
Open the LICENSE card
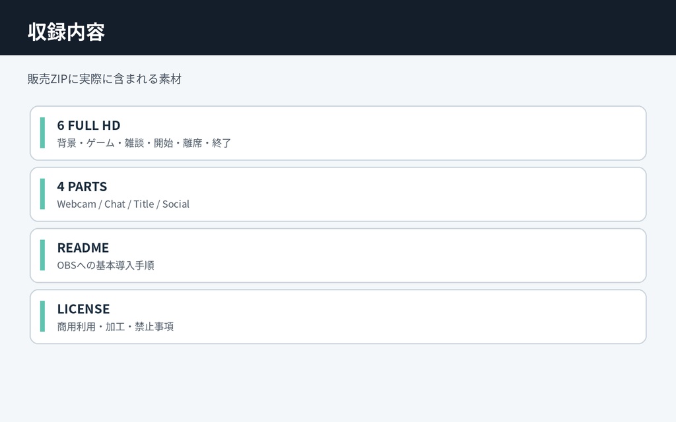pyautogui.click(x=338, y=316)
